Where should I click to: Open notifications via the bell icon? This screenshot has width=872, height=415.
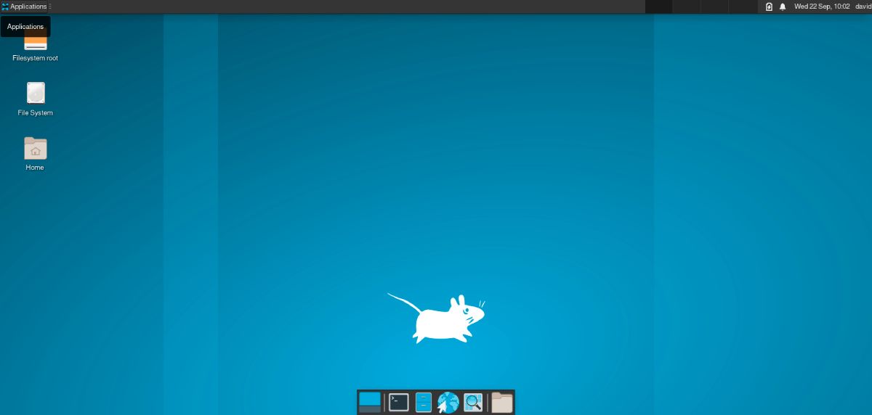[783, 7]
